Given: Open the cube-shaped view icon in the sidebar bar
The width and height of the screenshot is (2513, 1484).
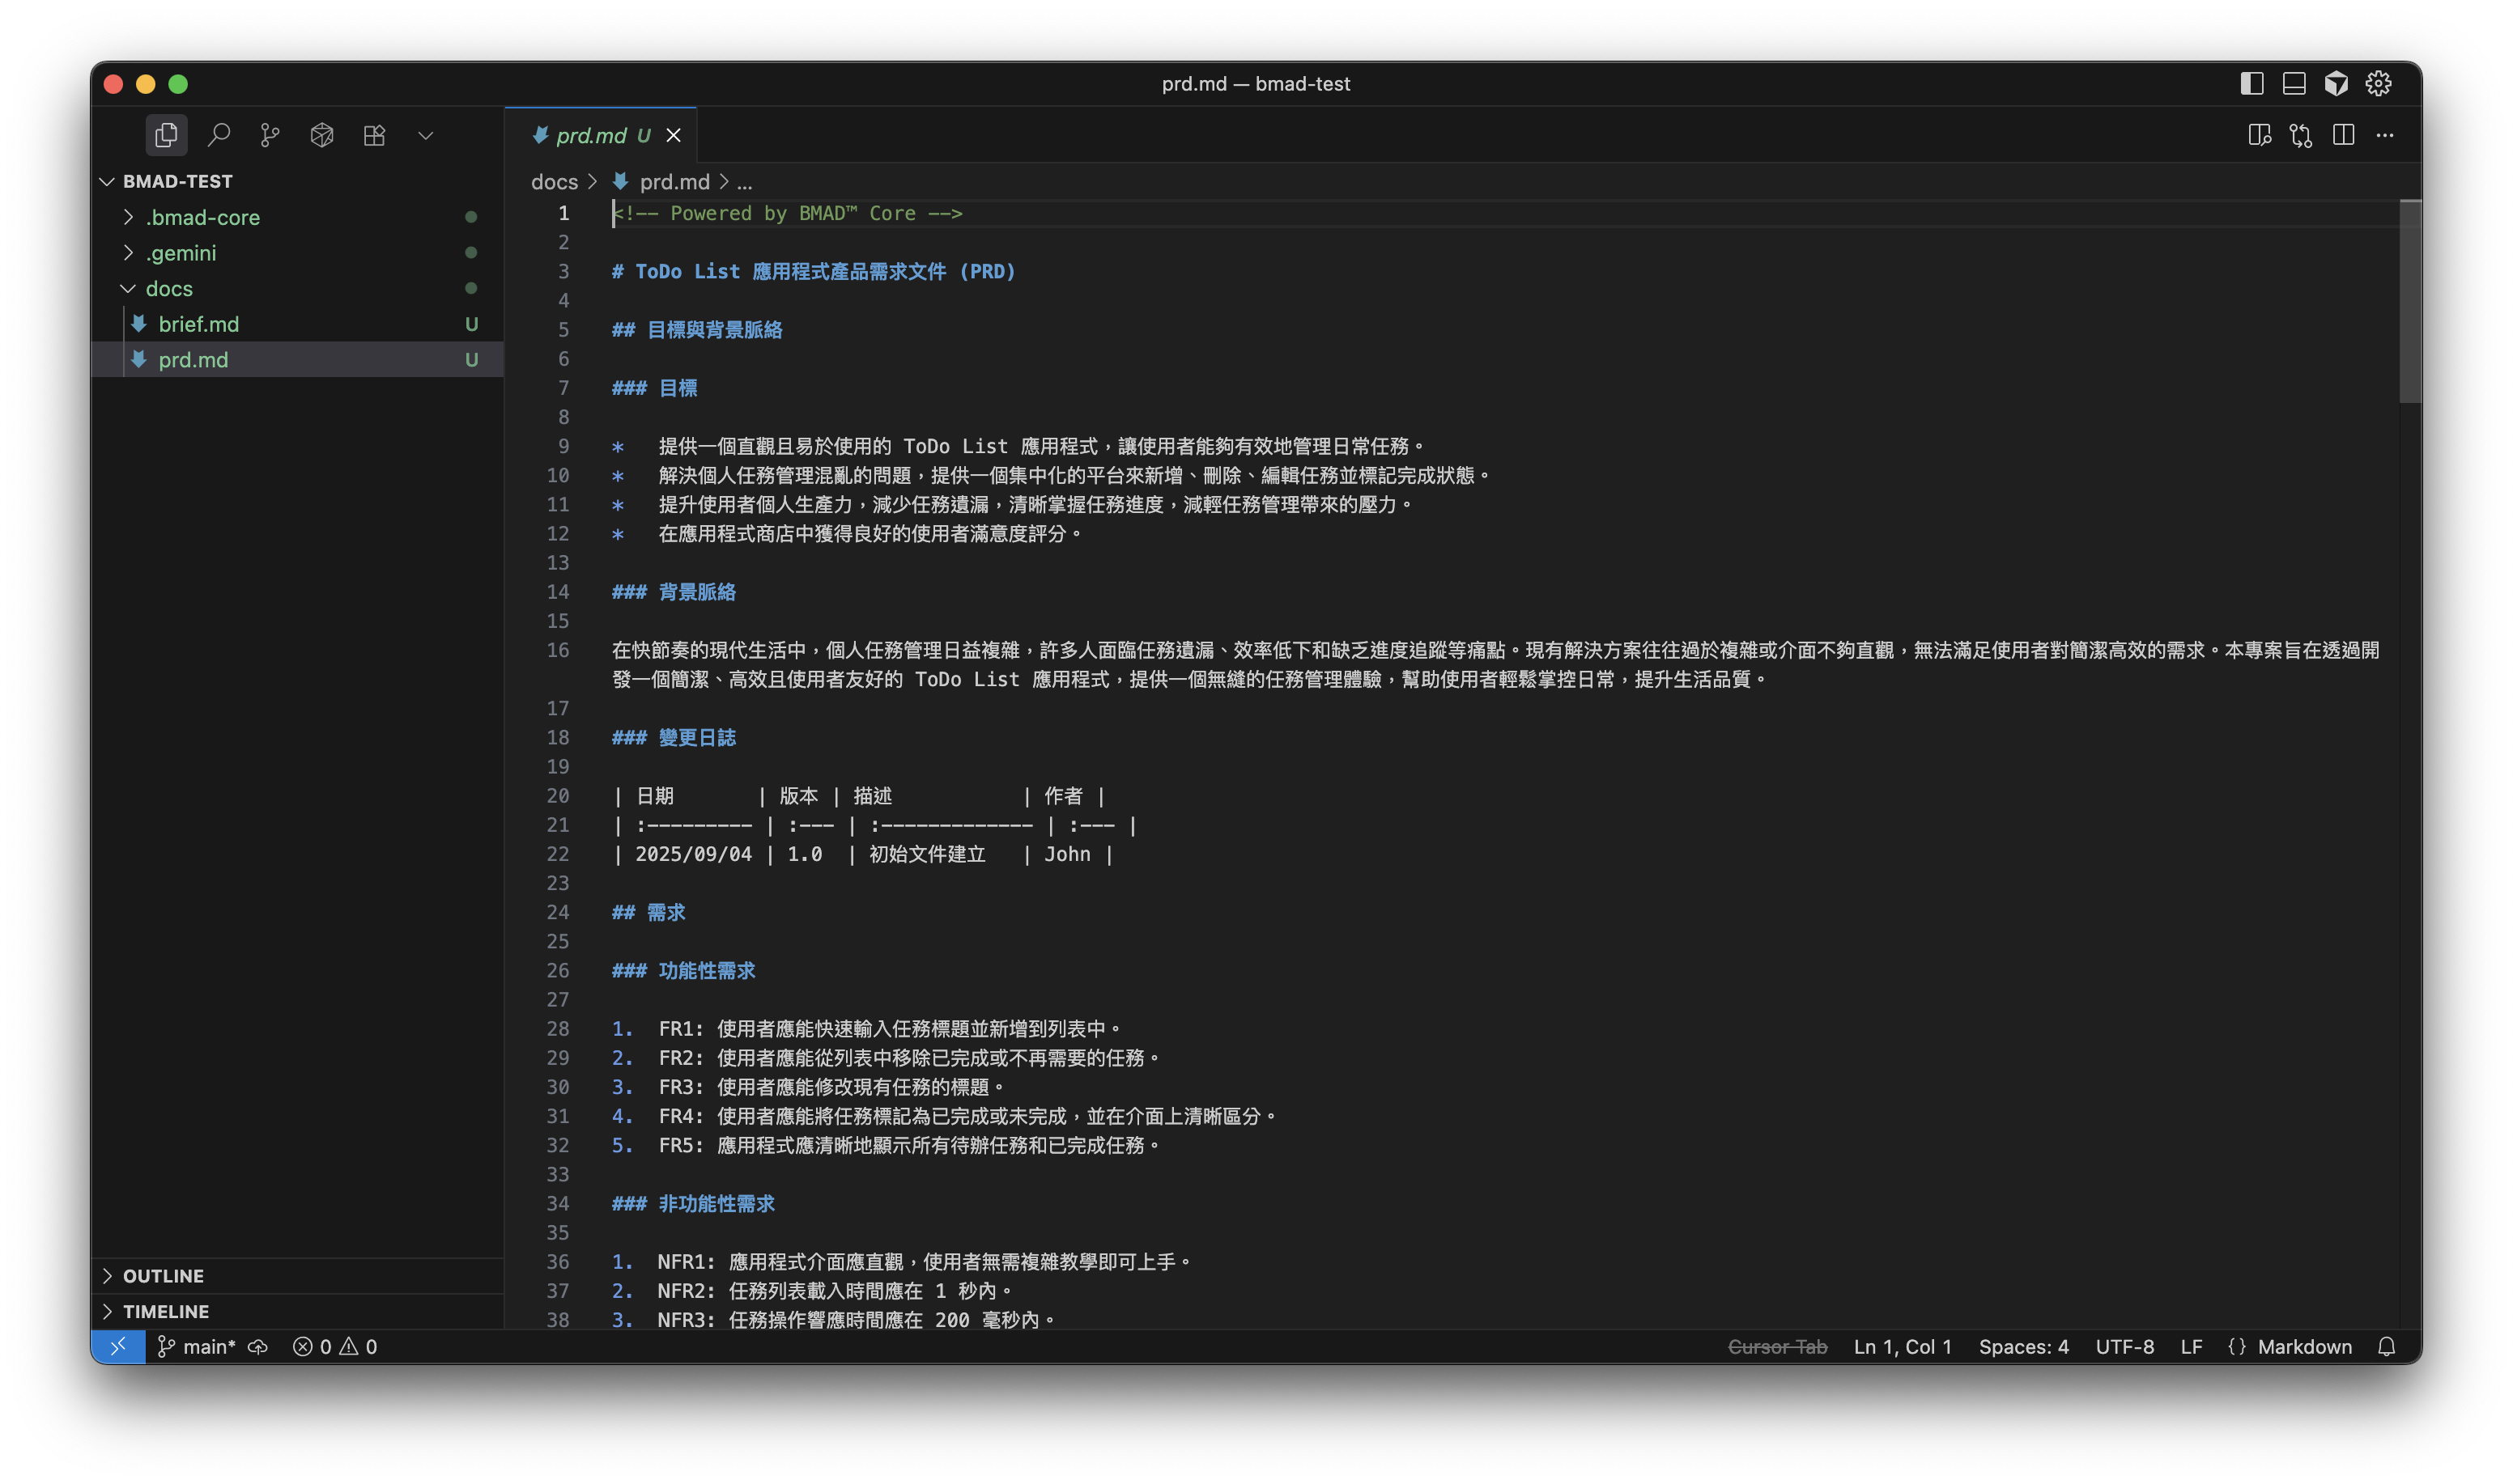Looking at the screenshot, I should click(322, 135).
